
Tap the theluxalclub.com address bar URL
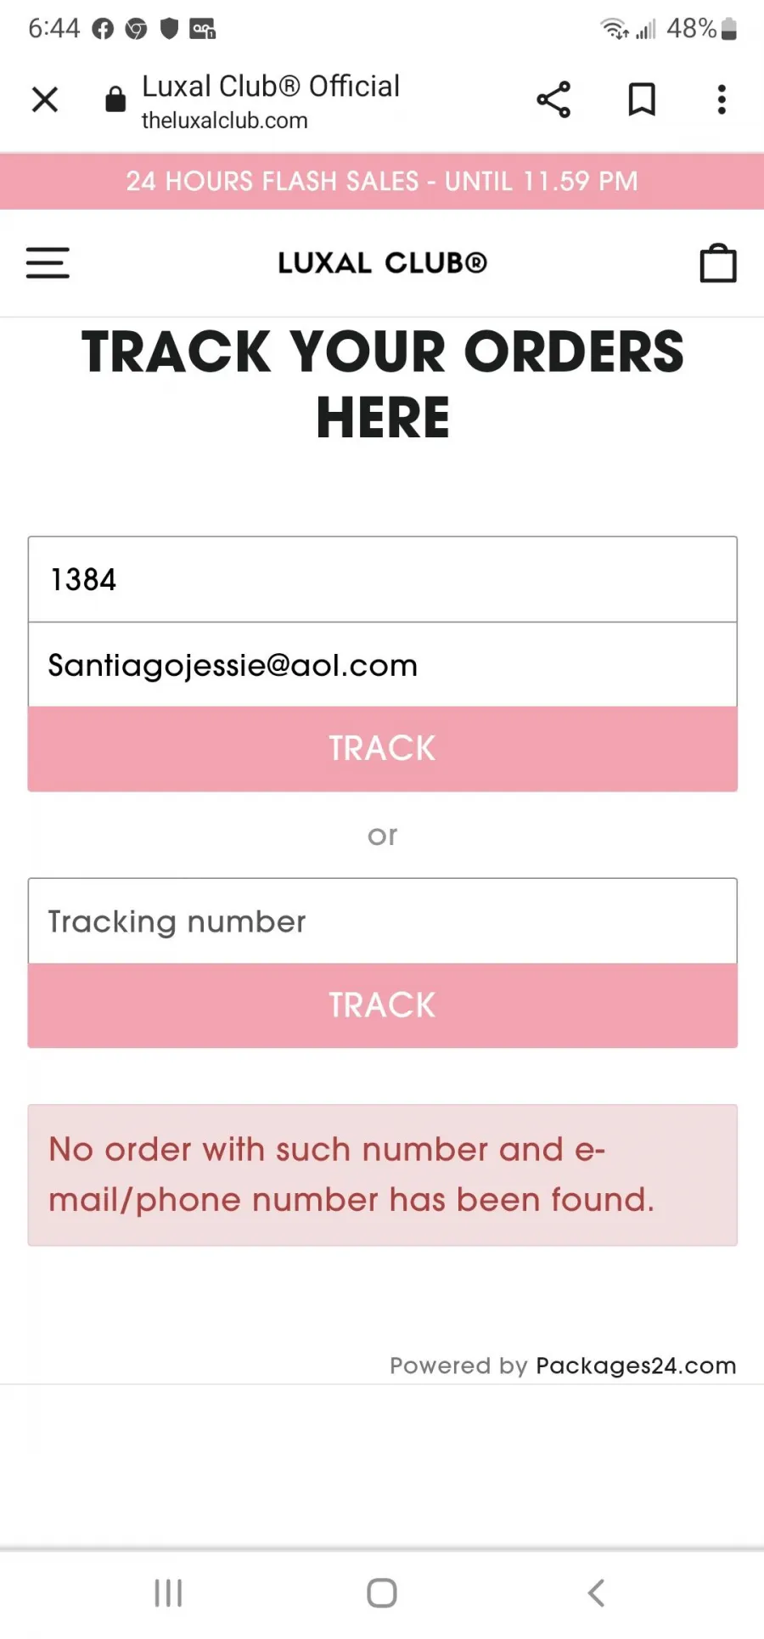point(225,121)
